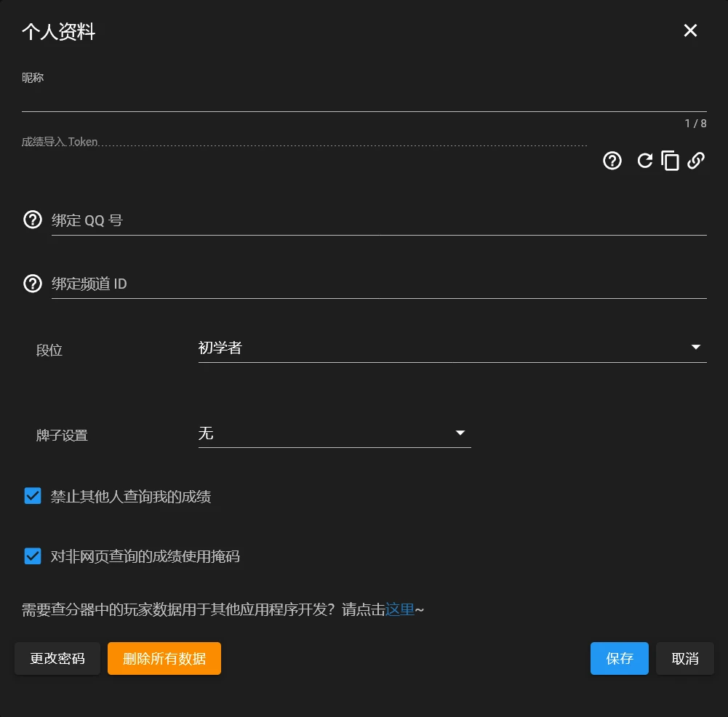This screenshot has width=728, height=717.
Task: Toggle 对非网页查询的成绩使用掩码 checkbox
Action: (33, 556)
